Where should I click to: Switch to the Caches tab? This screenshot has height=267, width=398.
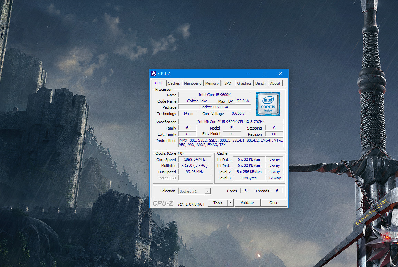click(174, 83)
